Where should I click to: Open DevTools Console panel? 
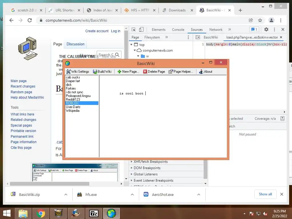pyautogui.click(x=178, y=30)
